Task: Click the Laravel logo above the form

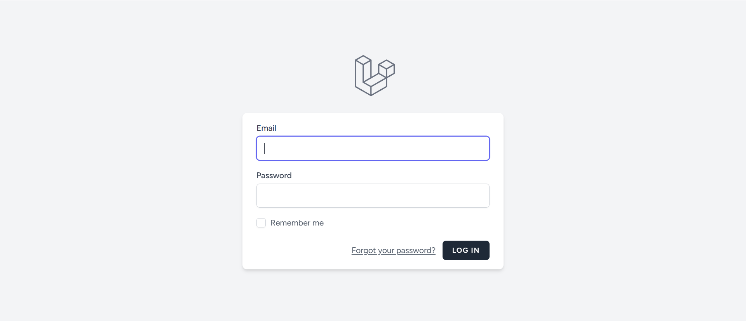Action: click(x=374, y=76)
